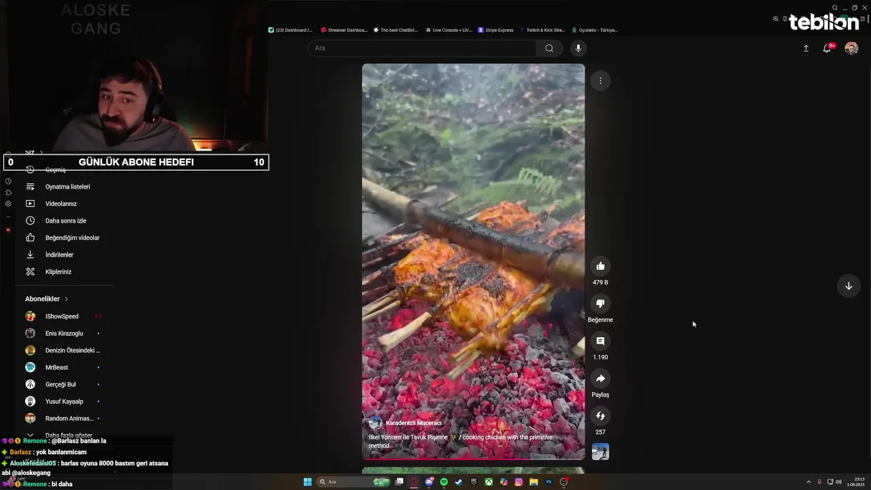
Task: Open comments showing 1.190
Action: pos(600,341)
